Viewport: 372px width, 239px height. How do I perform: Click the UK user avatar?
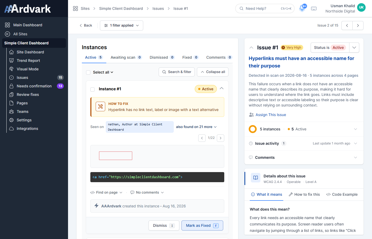click(x=361, y=7)
